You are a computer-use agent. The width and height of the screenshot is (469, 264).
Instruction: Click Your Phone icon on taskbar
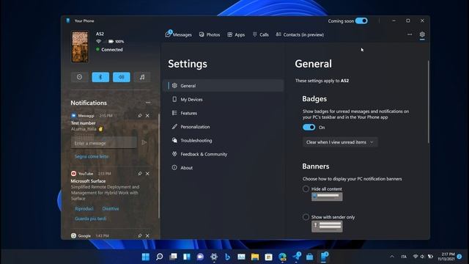(x=324, y=257)
